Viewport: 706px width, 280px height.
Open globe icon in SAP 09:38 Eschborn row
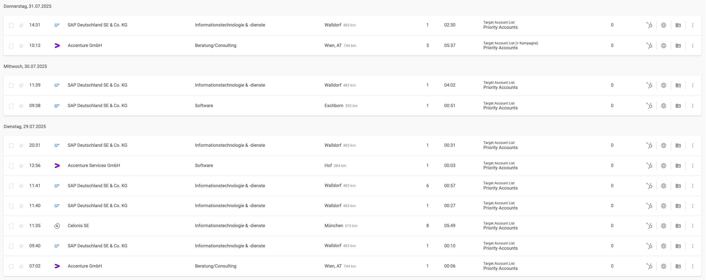click(664, 106)
